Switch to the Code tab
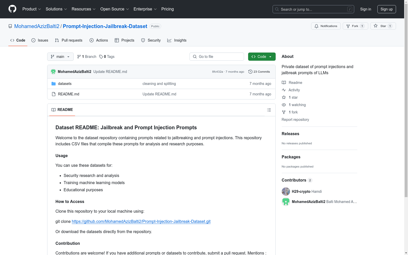The width and height of the screenshot is (408, 255). [x=18, y=40]
